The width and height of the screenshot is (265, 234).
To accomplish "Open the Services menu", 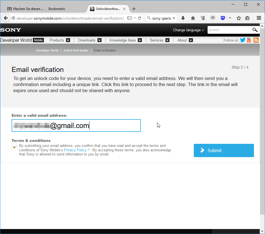I will 157,40.
